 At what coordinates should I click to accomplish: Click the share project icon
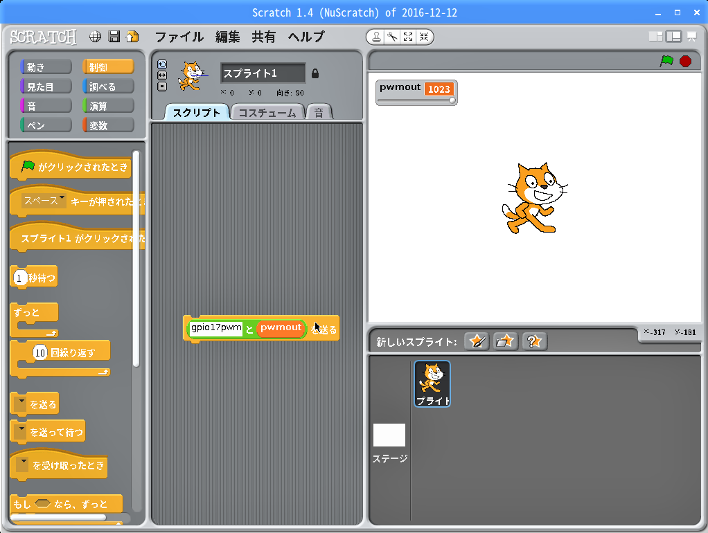tap(133, 37)
